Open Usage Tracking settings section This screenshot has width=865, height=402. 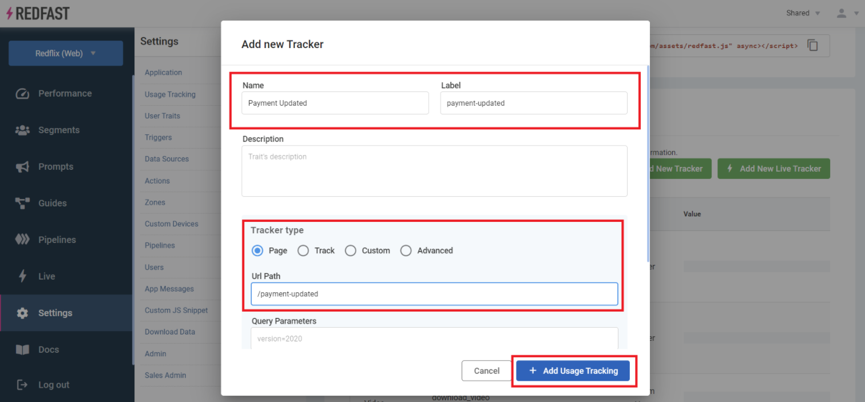tap(170, 94)
